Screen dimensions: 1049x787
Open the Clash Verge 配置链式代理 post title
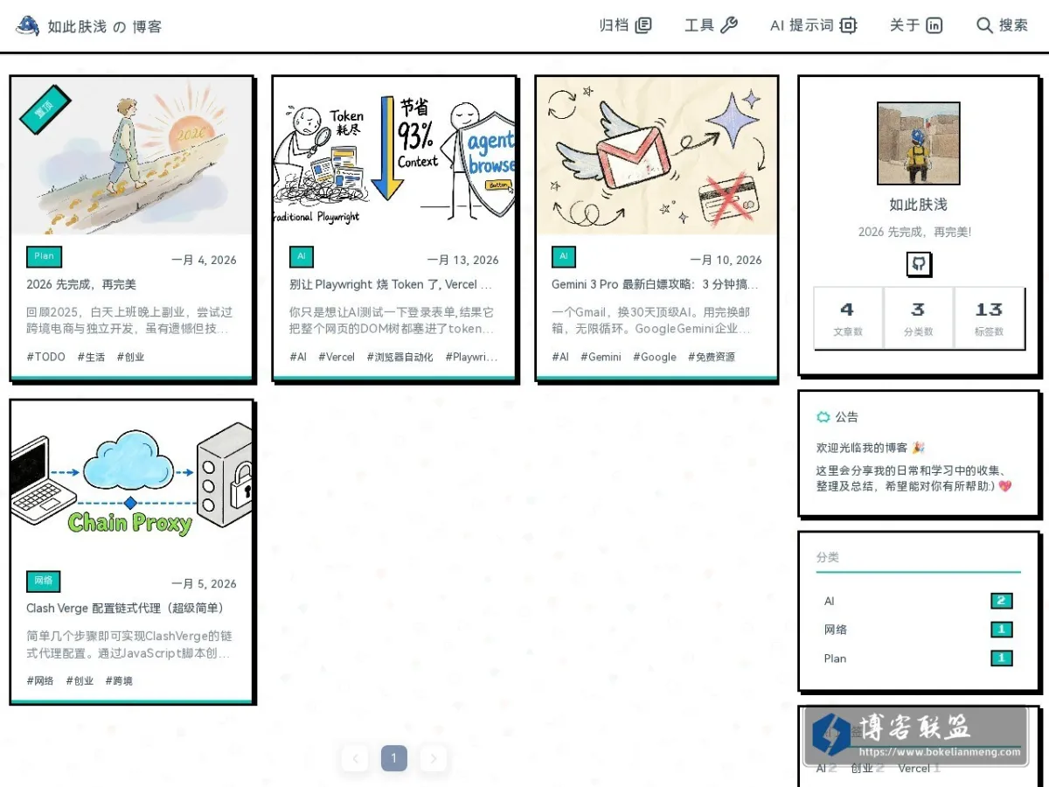[x=125, y=608]
